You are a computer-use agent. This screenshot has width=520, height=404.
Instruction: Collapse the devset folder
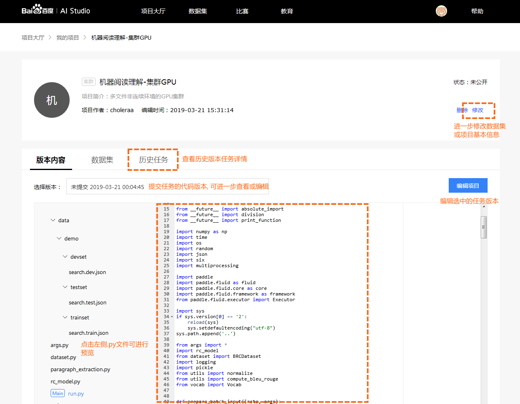(65, 257)
